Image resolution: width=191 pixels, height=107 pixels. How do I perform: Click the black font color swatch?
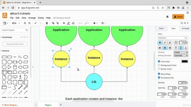(185, 62)
